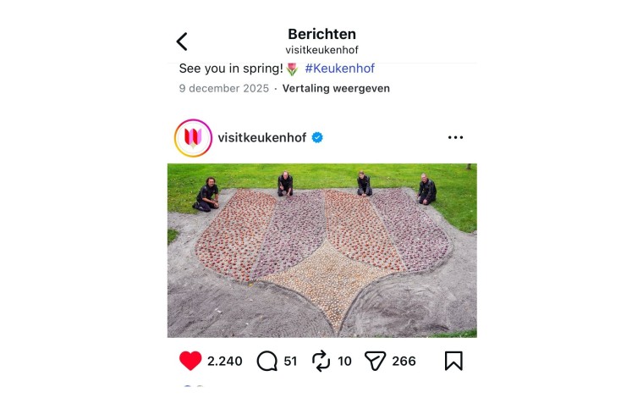
Task: Open the visitkeukenhof profile picture story
Action: (193, 138)
